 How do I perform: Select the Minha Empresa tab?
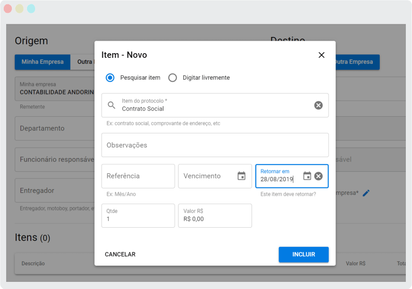[42, 62]
